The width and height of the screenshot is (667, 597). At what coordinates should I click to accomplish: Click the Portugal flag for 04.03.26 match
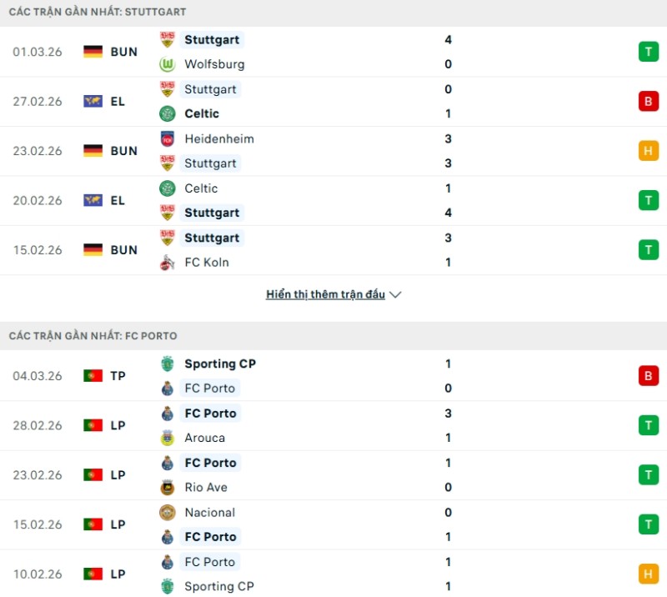(x=93, y=376)
